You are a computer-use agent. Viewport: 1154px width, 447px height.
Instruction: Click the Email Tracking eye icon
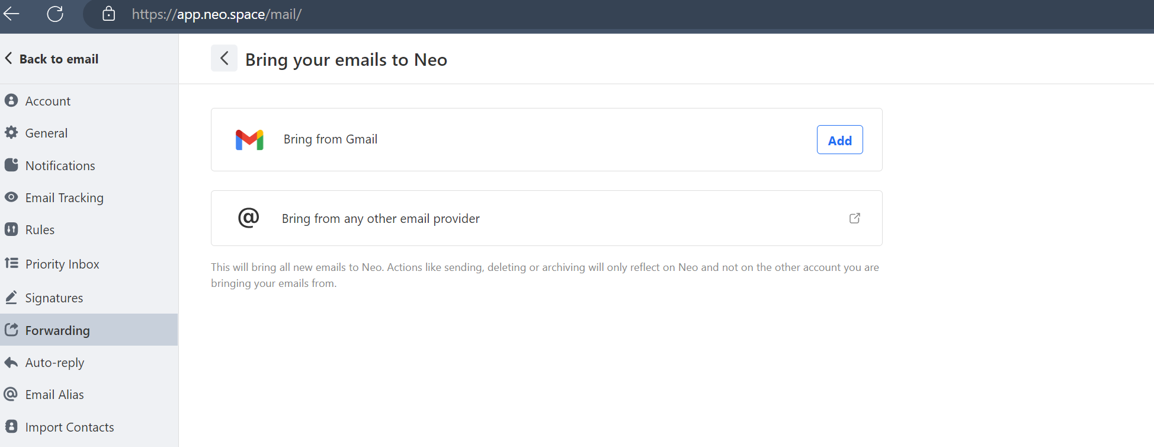(x=11, y=197)
